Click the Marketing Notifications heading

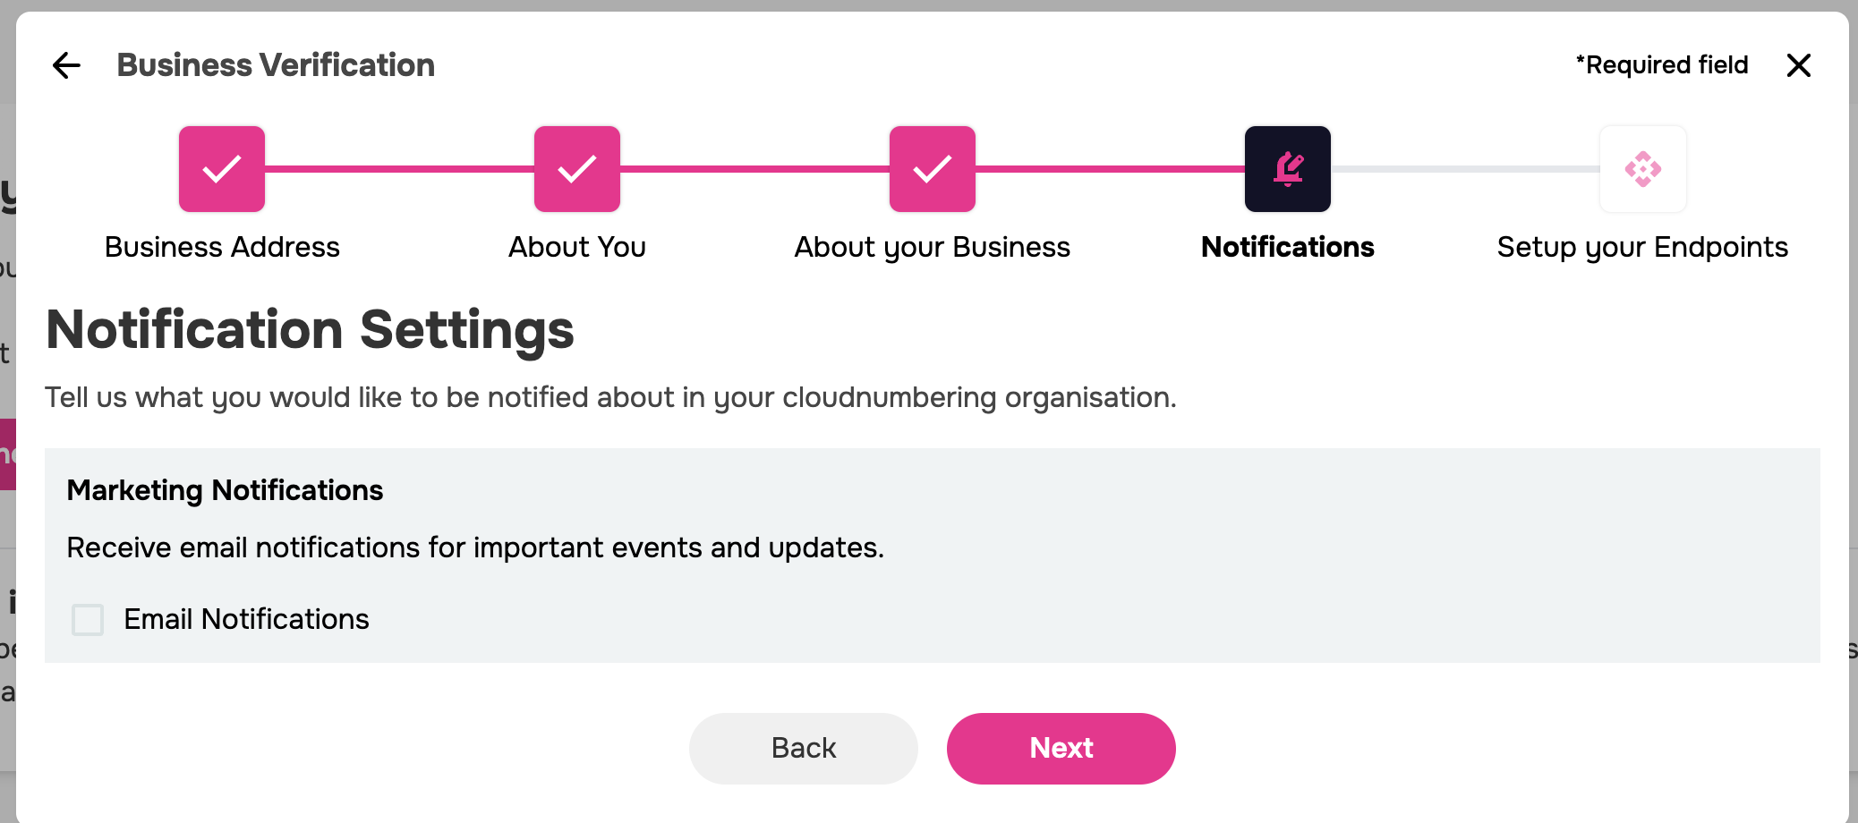pyautogui.click(x=225, y=490)
